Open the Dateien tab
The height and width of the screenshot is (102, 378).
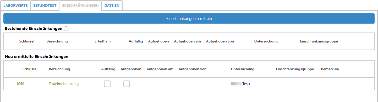(112, 6)
